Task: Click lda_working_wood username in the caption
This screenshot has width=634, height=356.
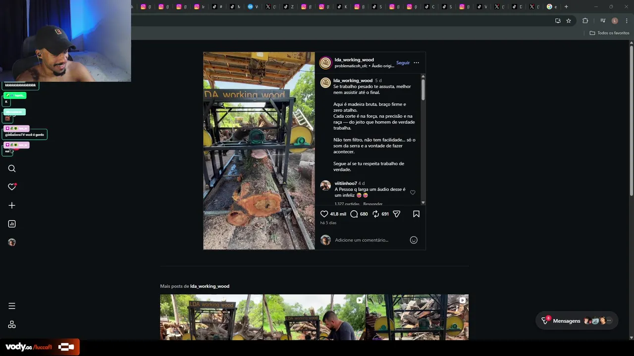Action: tap(353, 81)
